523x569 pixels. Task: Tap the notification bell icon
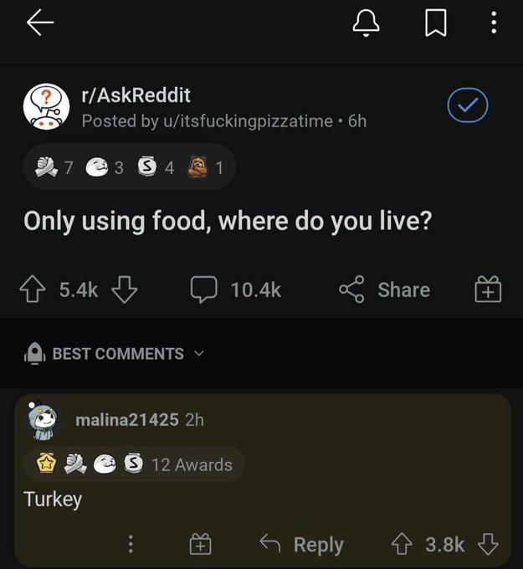pos(366,25)
